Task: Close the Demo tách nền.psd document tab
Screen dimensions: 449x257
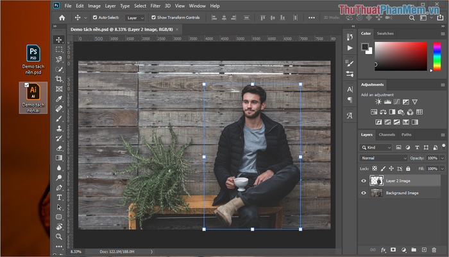Action: tap(177, 30)
